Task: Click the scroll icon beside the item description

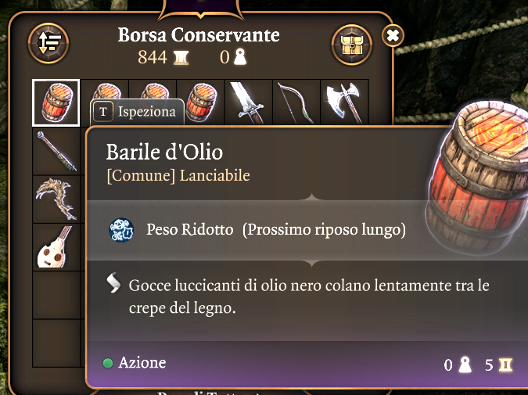Action: [x=113, y=285]
